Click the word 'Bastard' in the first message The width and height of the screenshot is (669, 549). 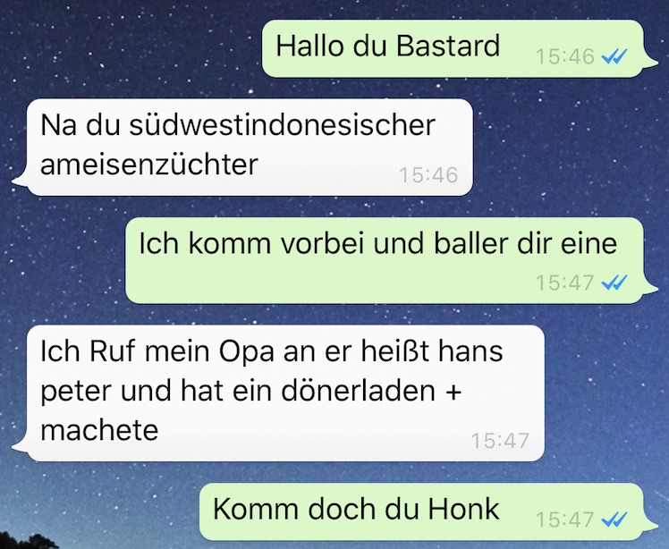point(448,46)
